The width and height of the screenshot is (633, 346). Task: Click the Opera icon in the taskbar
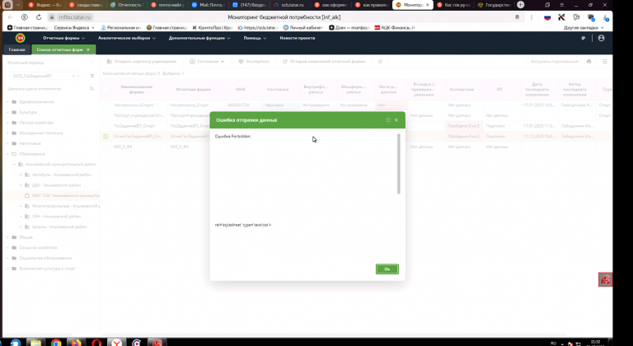(x=96, y=343)
